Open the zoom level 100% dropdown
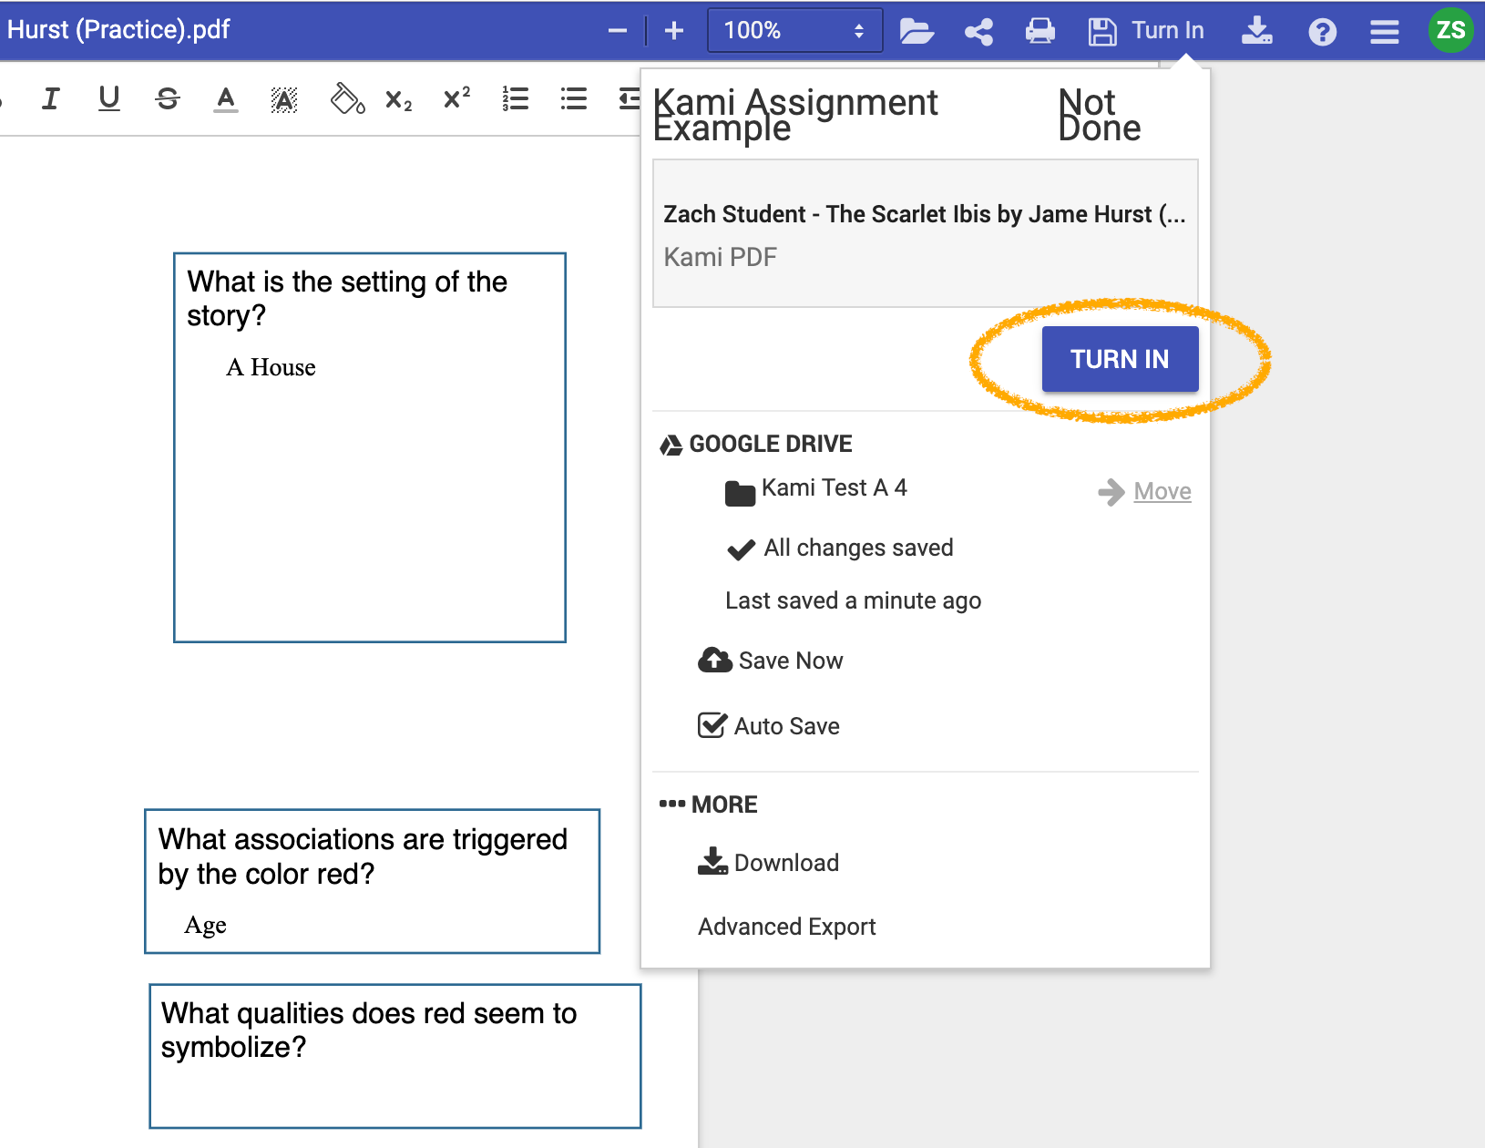This screenshot has height=1148, width=1485. click(794, 30)
